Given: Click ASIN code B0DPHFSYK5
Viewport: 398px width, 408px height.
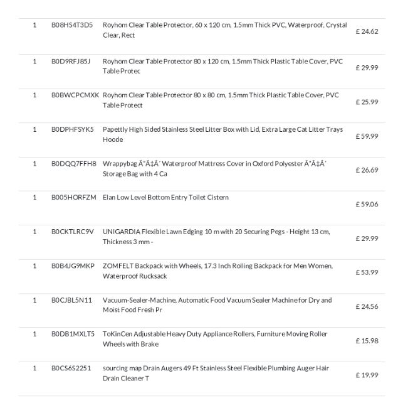Looking at the screenshot, I should click(73, 129).
